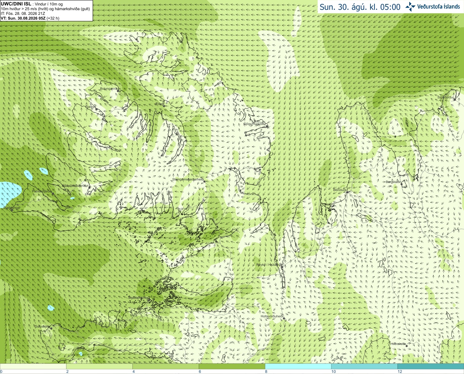Click the UWC/DINI ISL header info box

point(46,11)
